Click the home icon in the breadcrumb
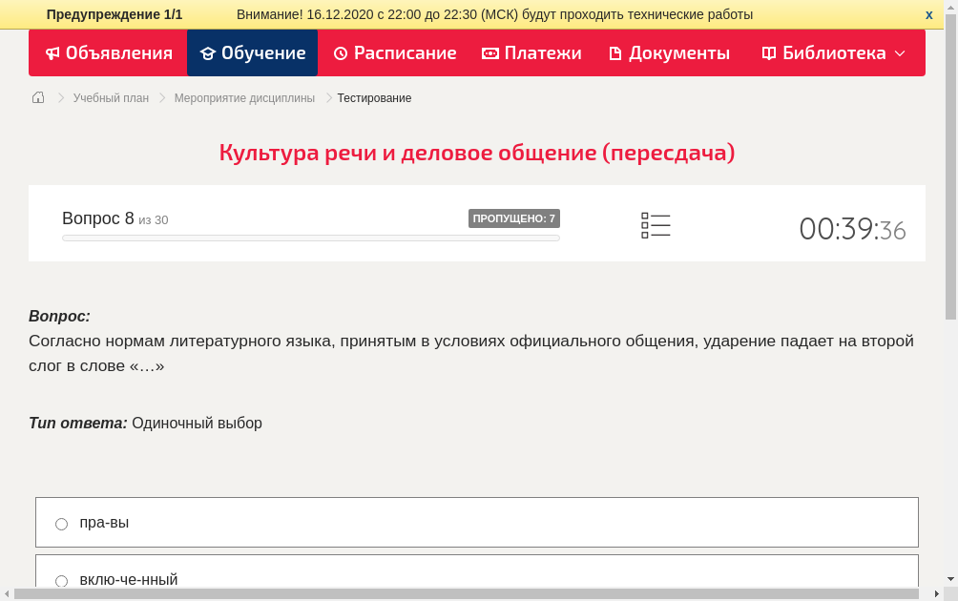 38,97
